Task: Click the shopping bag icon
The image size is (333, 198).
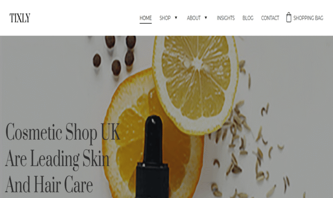Action: pos(289,17)
